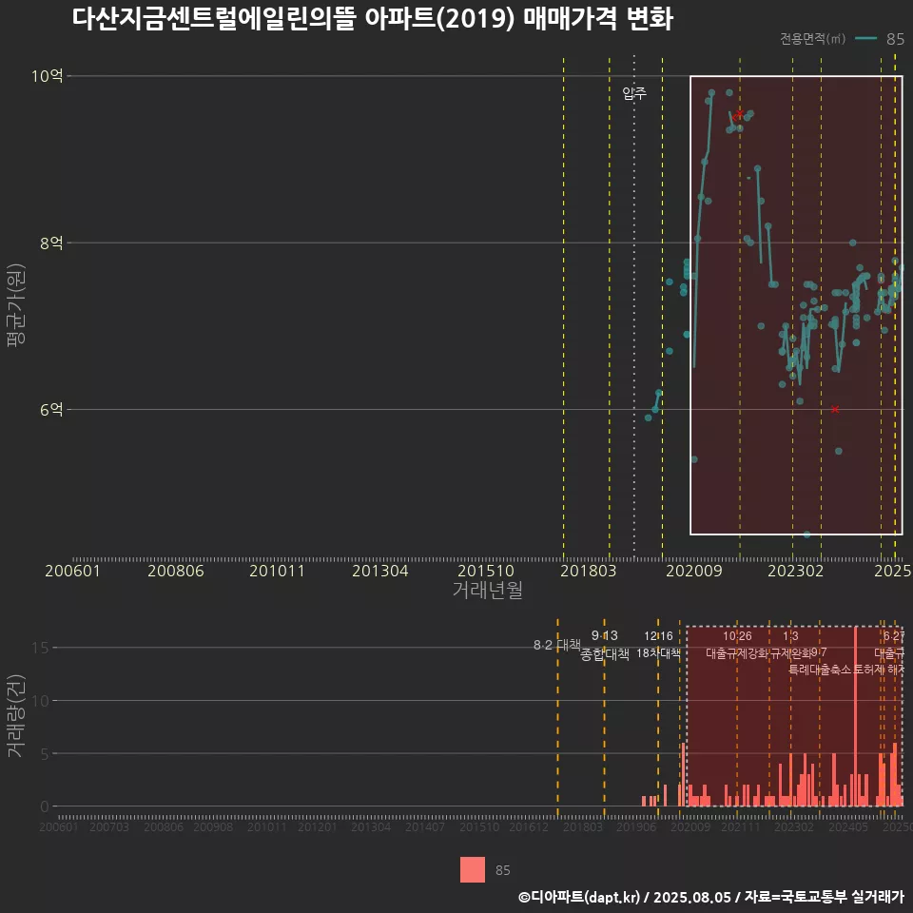
Task: Click the 특례대출축소 marker label
Action: 819,670
